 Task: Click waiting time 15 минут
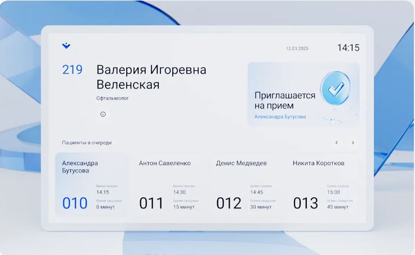[x=184, y=207]
